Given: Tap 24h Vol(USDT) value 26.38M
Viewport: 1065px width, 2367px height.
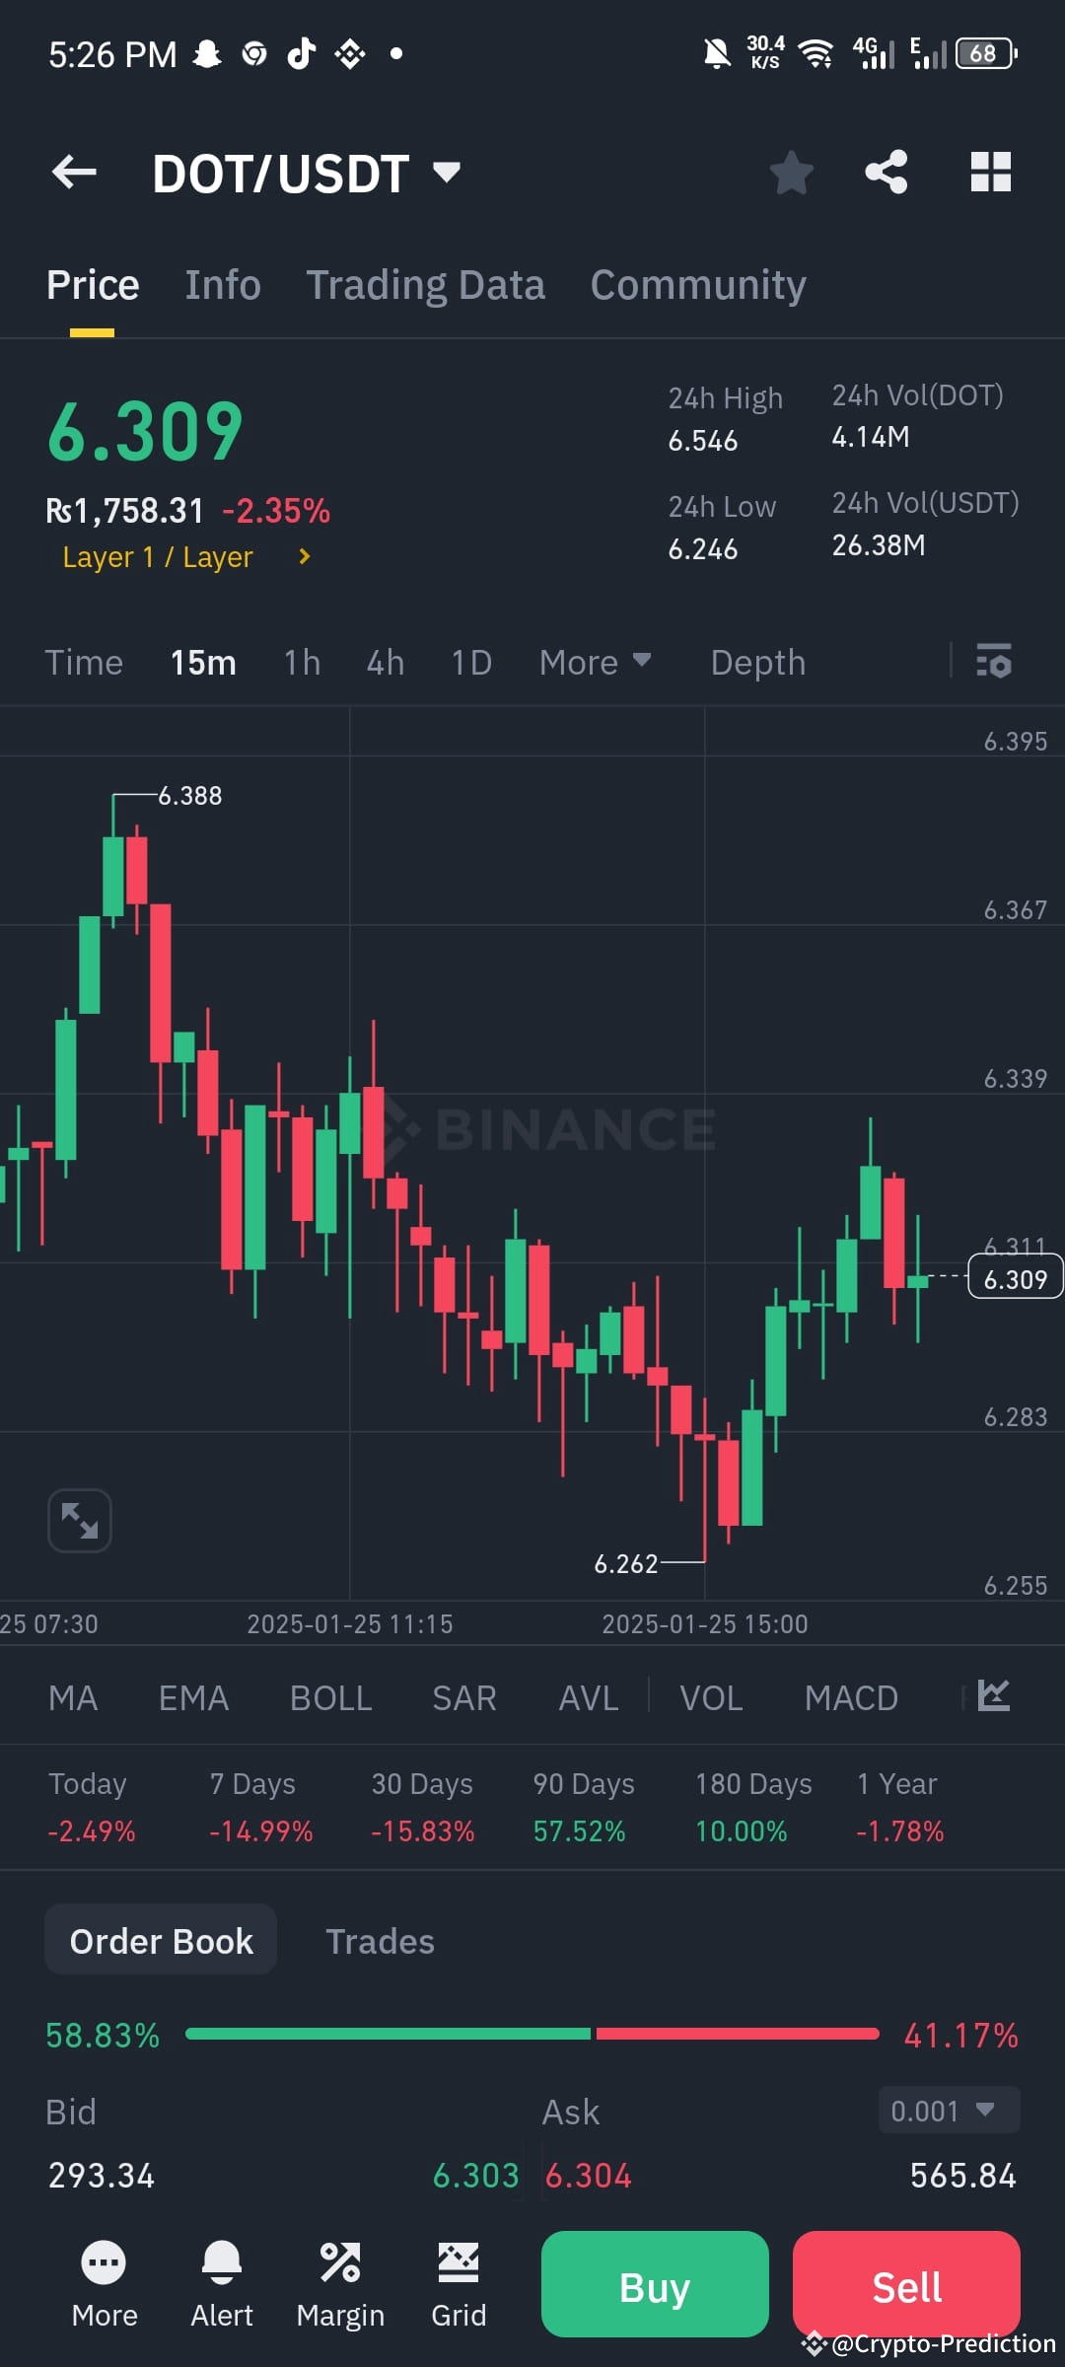Looking at the screenshot, I should [x=879, y=545].
